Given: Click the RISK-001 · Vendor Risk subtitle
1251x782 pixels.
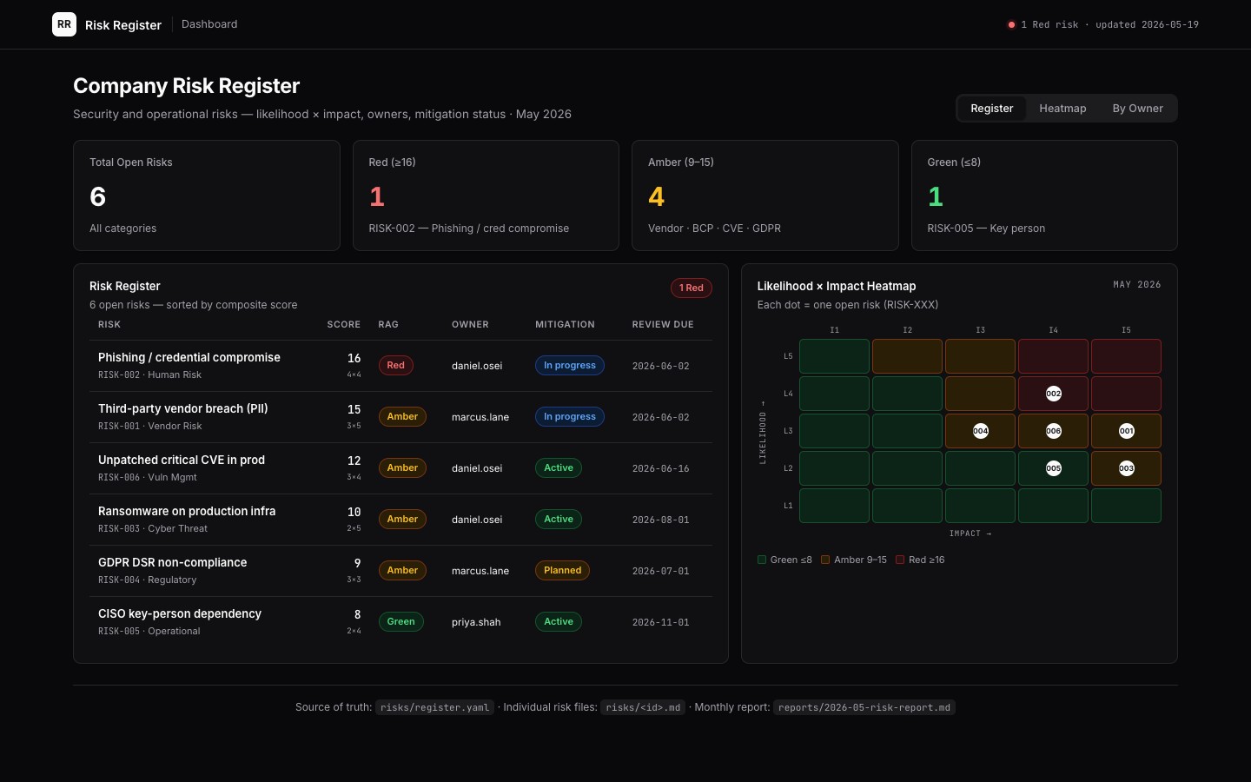Looking at the screenshot, I should coord(149,426).
